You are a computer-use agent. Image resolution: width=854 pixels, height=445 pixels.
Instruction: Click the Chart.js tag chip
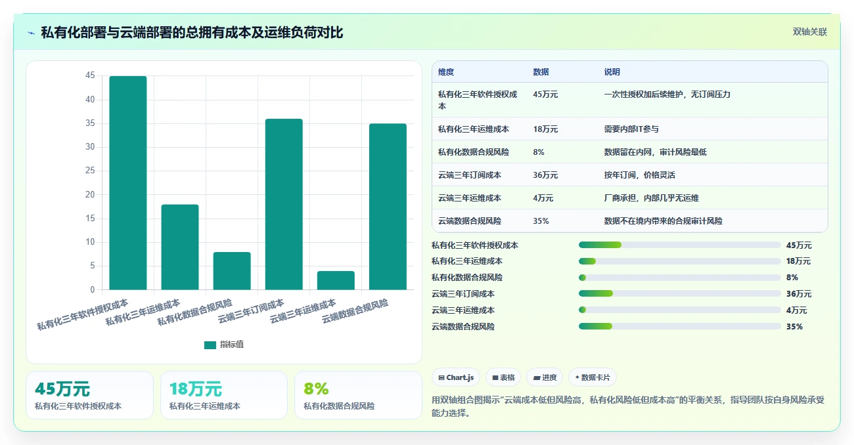point(455,377)
